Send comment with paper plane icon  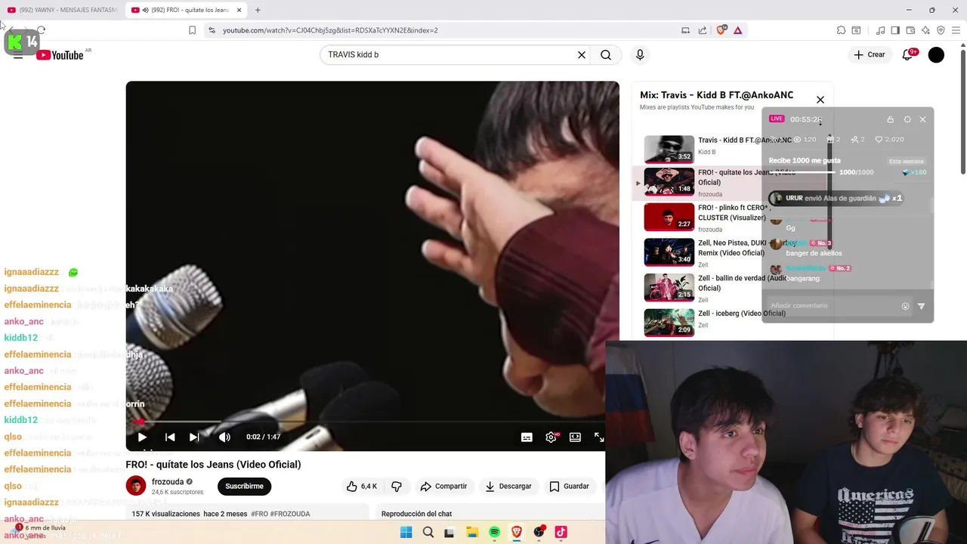[921, 306]
